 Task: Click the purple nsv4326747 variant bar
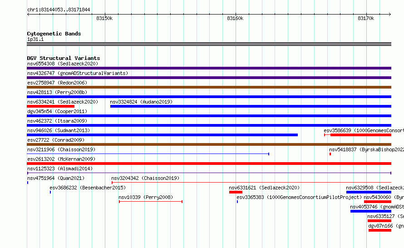click(x=209, y=78)
